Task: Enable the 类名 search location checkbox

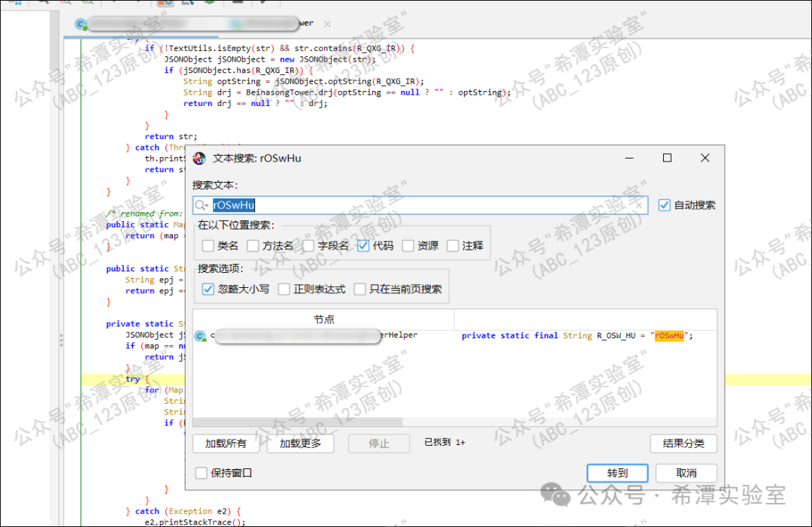Action: click(208, 245)
